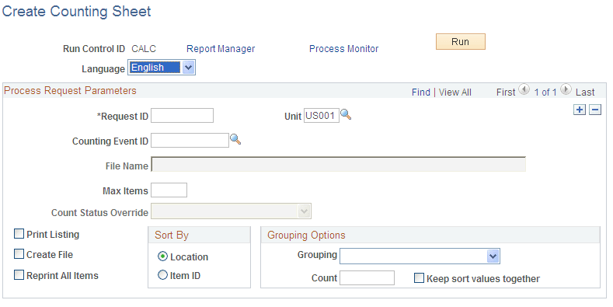Focus the Max Items input box

169,190
